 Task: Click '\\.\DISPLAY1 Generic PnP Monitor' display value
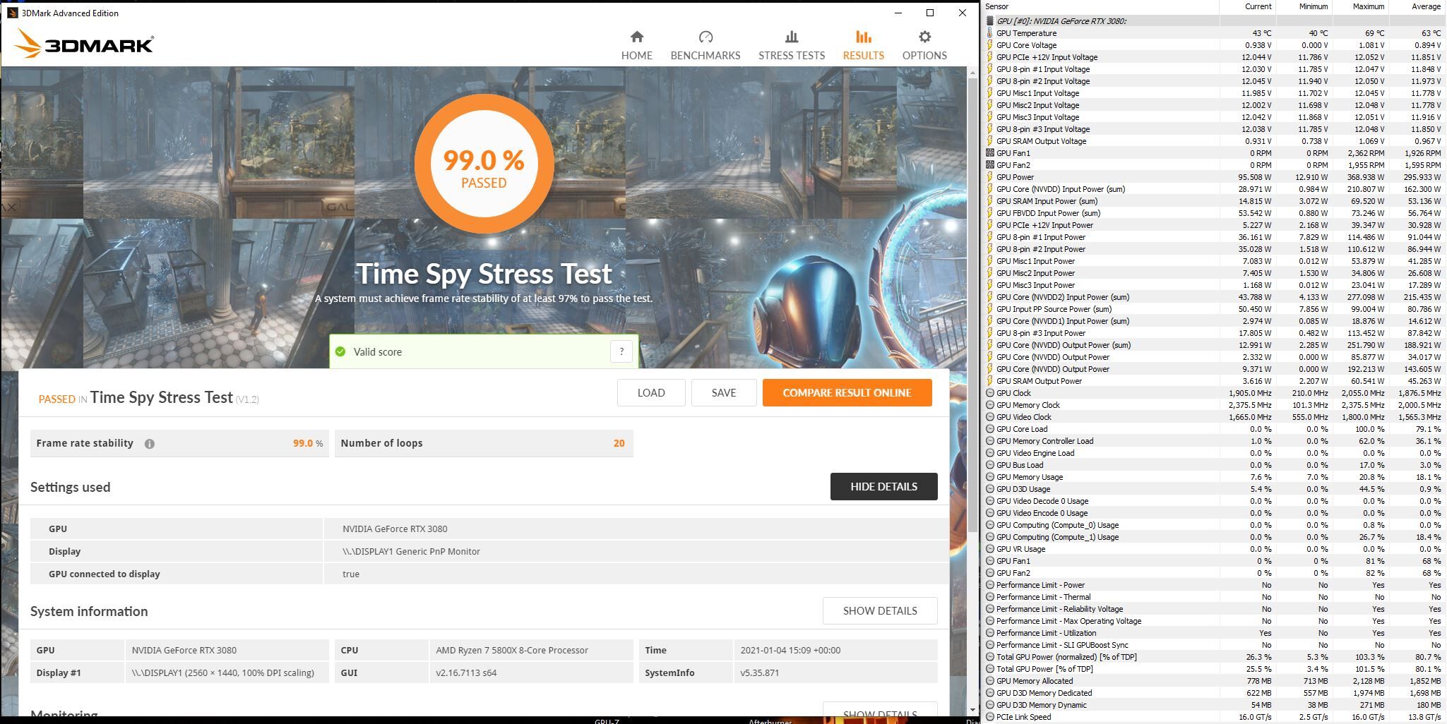pyautogui.click(x=411, y=552)
